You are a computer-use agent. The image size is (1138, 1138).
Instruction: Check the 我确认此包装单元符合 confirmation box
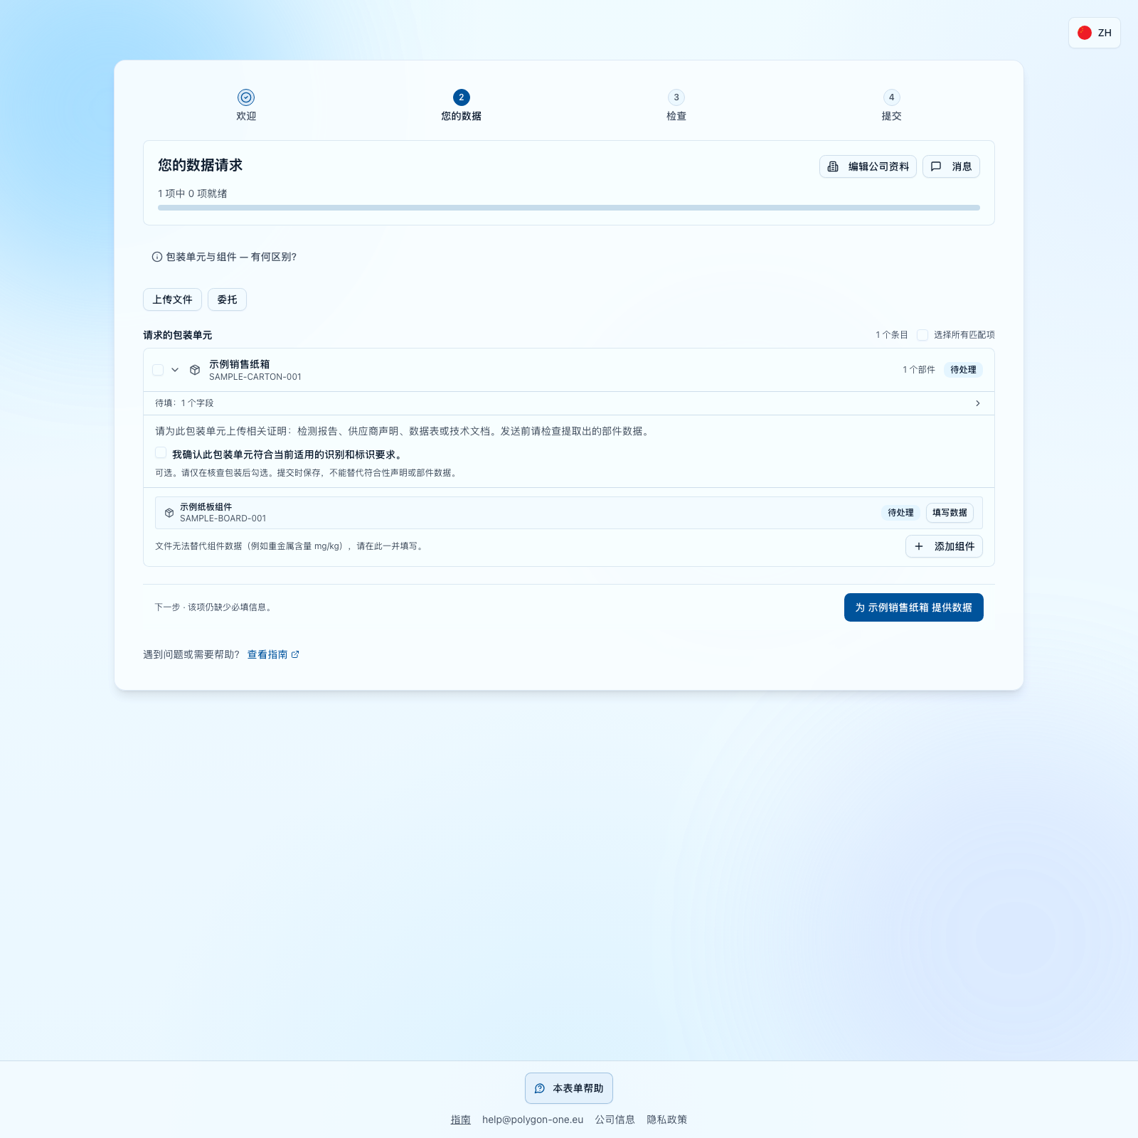point(161,453)
